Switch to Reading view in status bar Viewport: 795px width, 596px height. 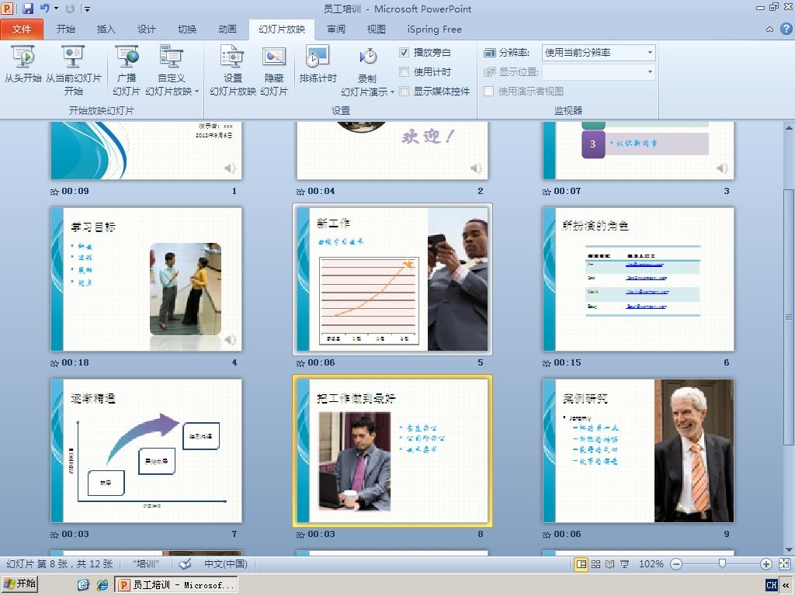click(x=610, y=564)
